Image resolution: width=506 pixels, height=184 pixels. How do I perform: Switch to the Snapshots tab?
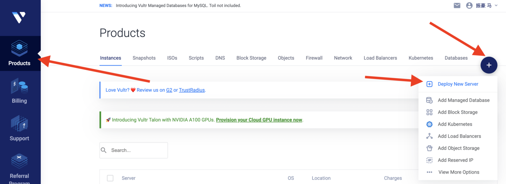pyautogui.click(x=144, y=58)
